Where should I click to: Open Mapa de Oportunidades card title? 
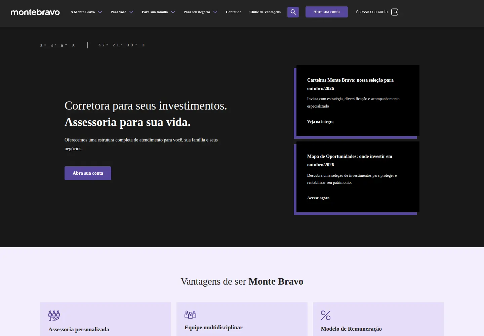point(350,161)
